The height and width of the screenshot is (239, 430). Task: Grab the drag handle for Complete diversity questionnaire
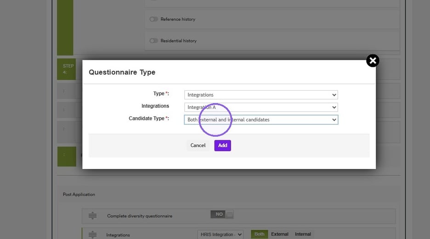click(x=93, y=216)
